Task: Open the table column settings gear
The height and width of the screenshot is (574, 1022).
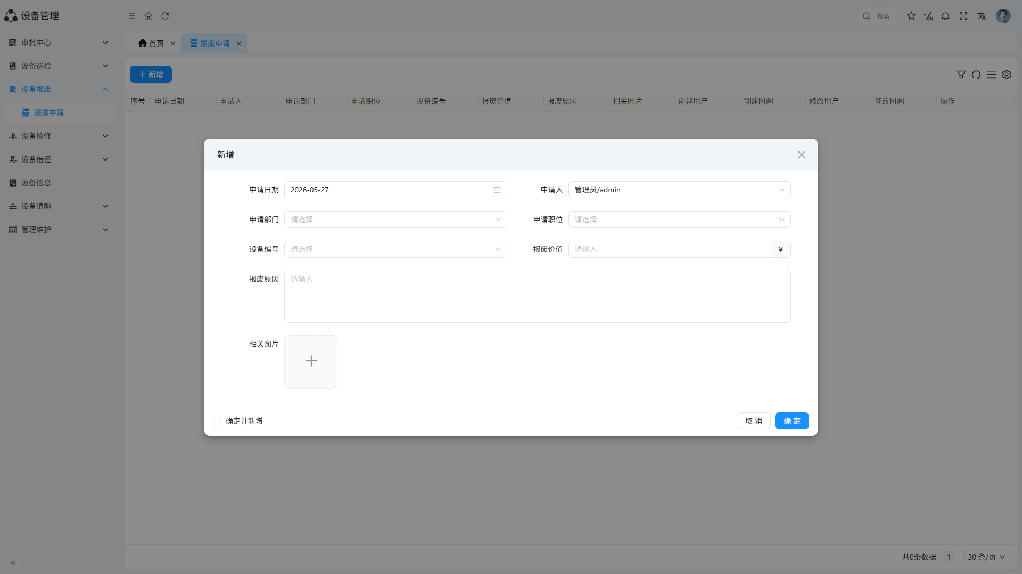Action: (x=1007, y=74)
